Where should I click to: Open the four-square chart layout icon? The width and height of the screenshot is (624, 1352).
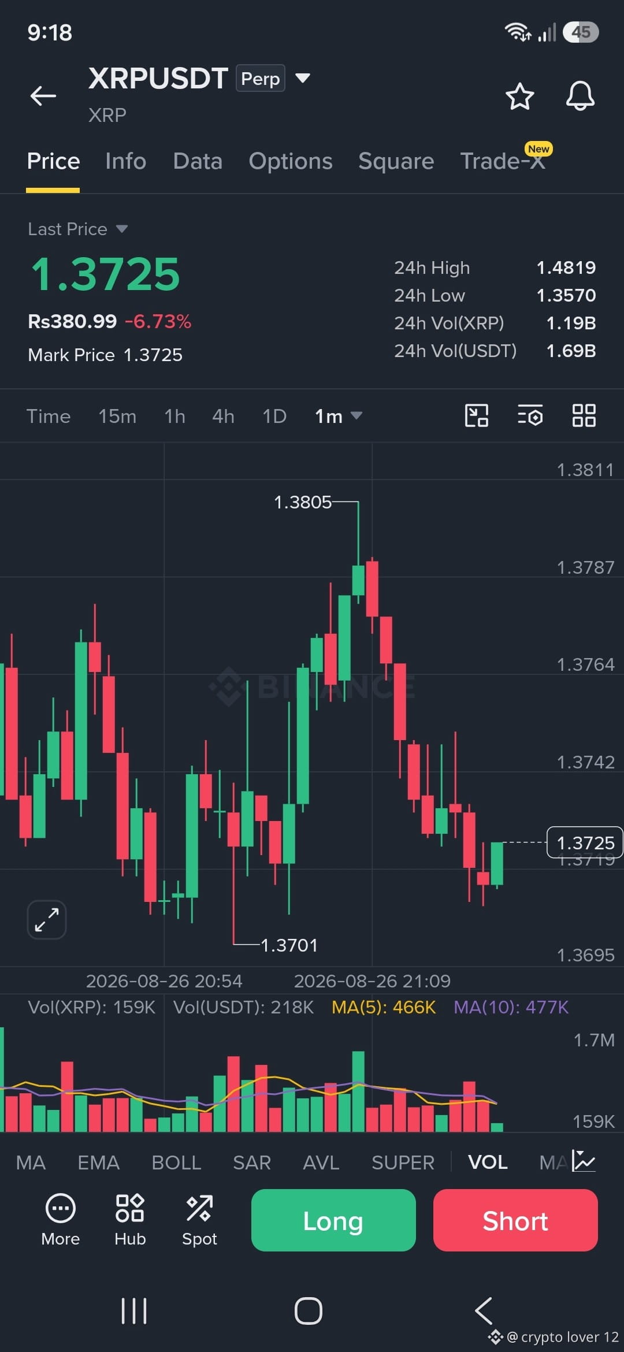pyautogui.click(x=584, y=415)
